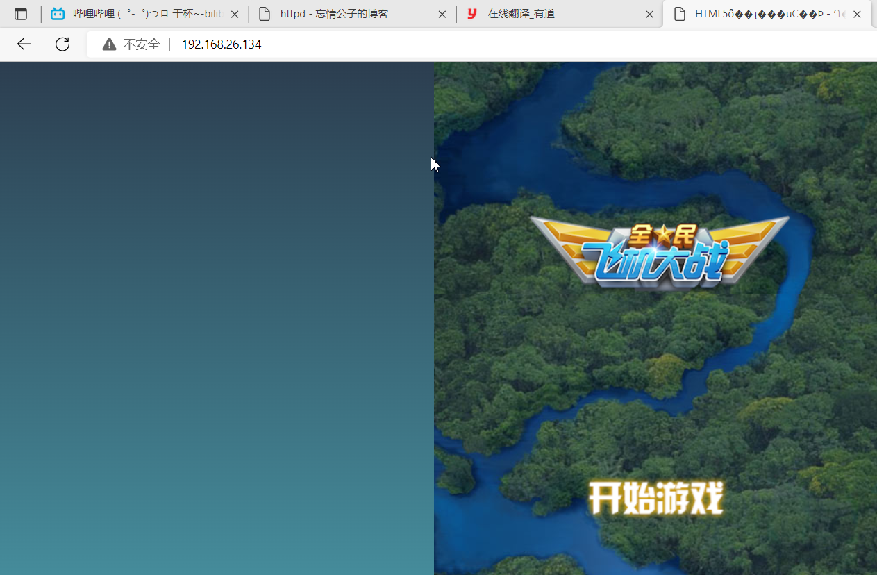Switch to the bilibili tab
877x575 pixels.
[144, 14]
